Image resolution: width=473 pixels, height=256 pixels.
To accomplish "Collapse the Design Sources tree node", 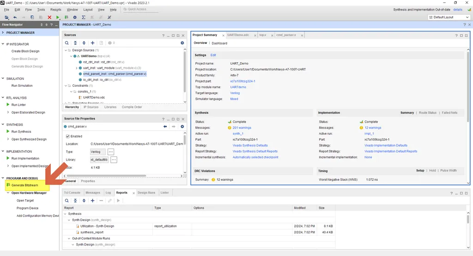I will (66, 50).
